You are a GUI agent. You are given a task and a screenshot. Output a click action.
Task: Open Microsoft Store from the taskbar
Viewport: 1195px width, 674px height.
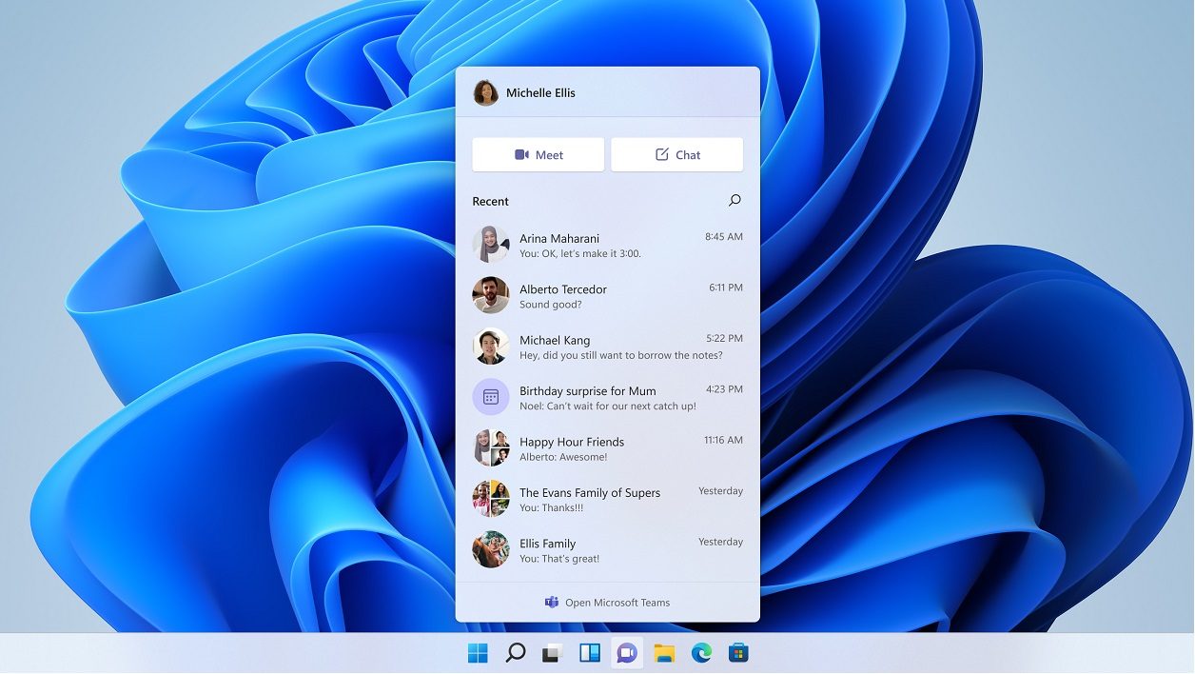coord(738,653)
